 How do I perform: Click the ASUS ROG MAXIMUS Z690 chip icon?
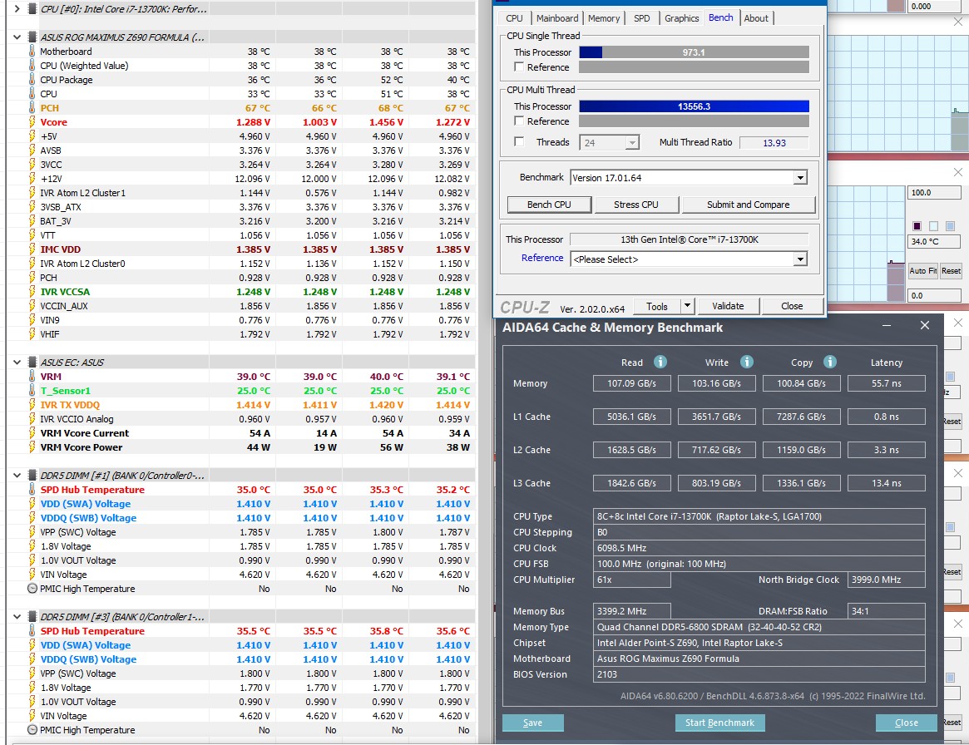32,37
